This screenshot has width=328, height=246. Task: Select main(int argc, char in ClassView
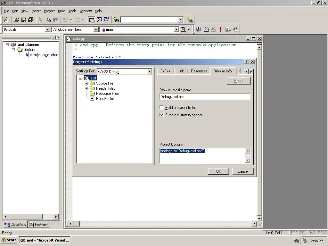coord(44,55)
